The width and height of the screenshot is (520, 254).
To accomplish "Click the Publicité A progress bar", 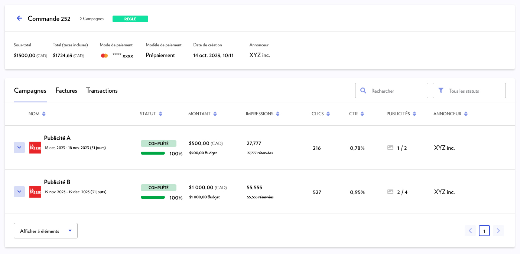I will 153,153.
